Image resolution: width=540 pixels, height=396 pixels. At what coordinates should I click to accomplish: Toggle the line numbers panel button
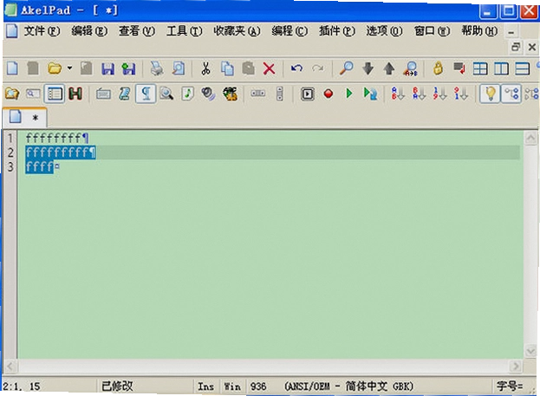(x=55, y=94)
